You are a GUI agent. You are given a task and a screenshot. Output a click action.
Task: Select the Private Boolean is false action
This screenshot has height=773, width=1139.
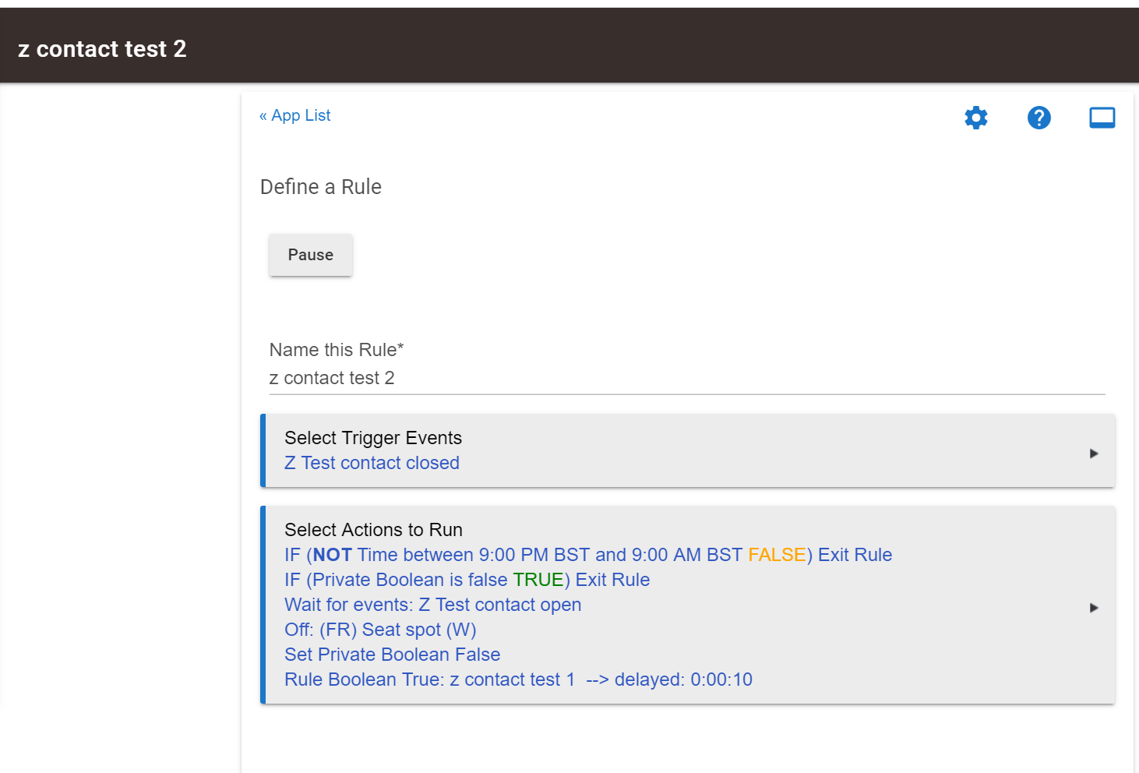tap(467, 580)
